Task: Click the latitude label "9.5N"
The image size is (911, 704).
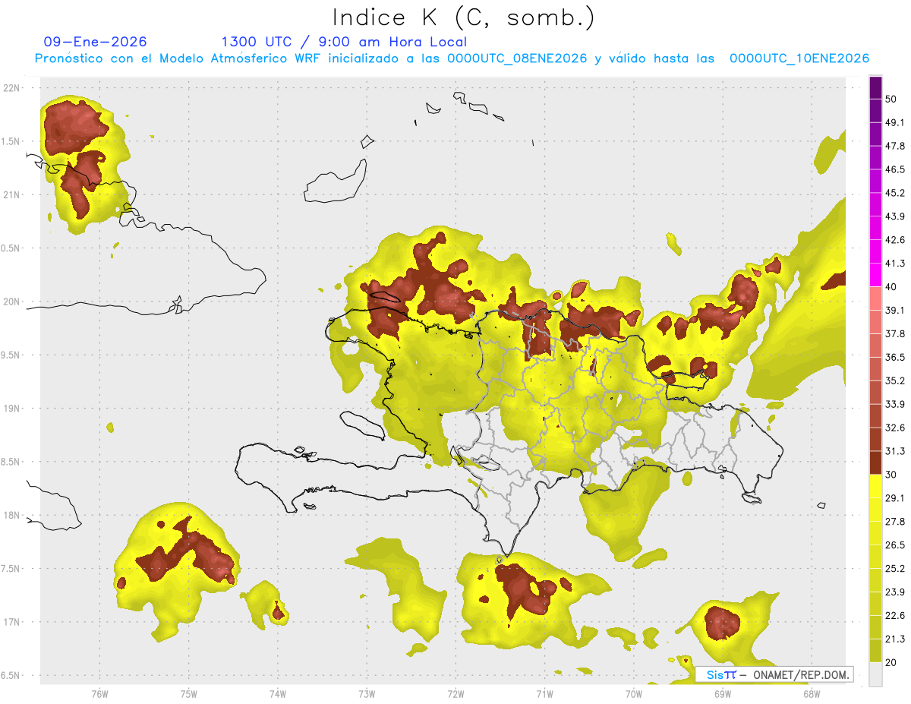Action: (x=11, y=355)
